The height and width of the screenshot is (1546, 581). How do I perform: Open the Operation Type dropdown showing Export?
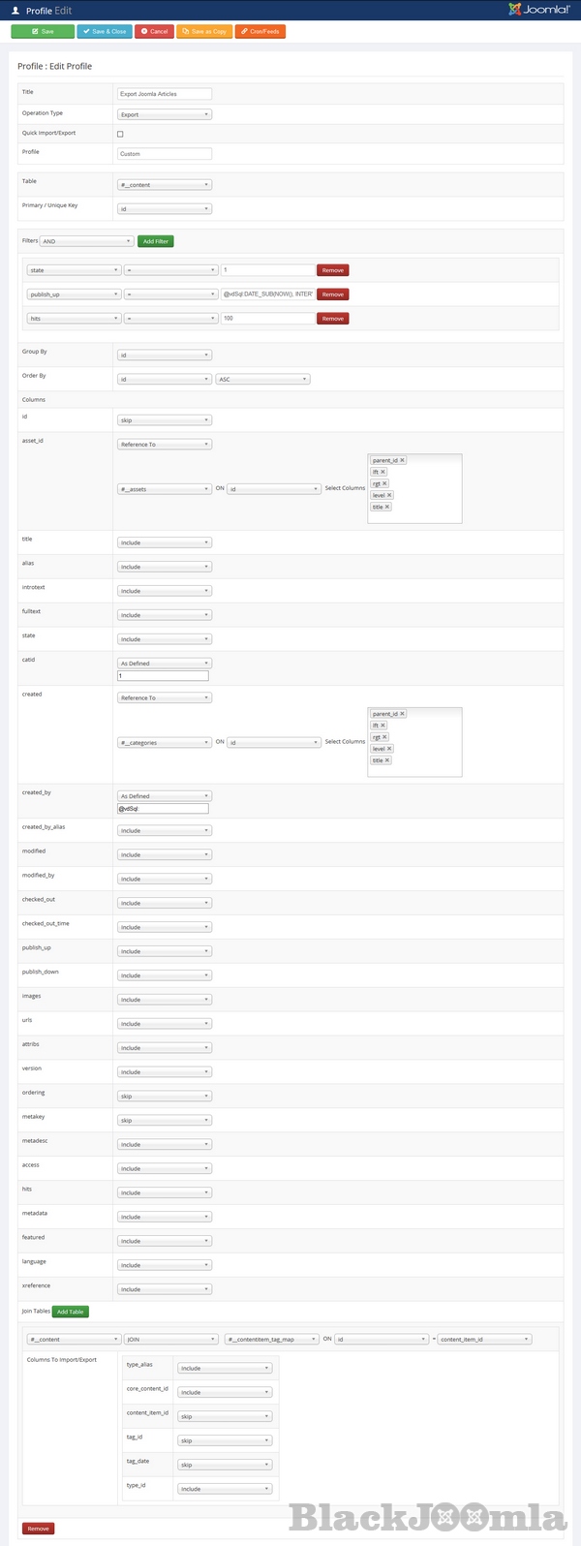[163, 113]
